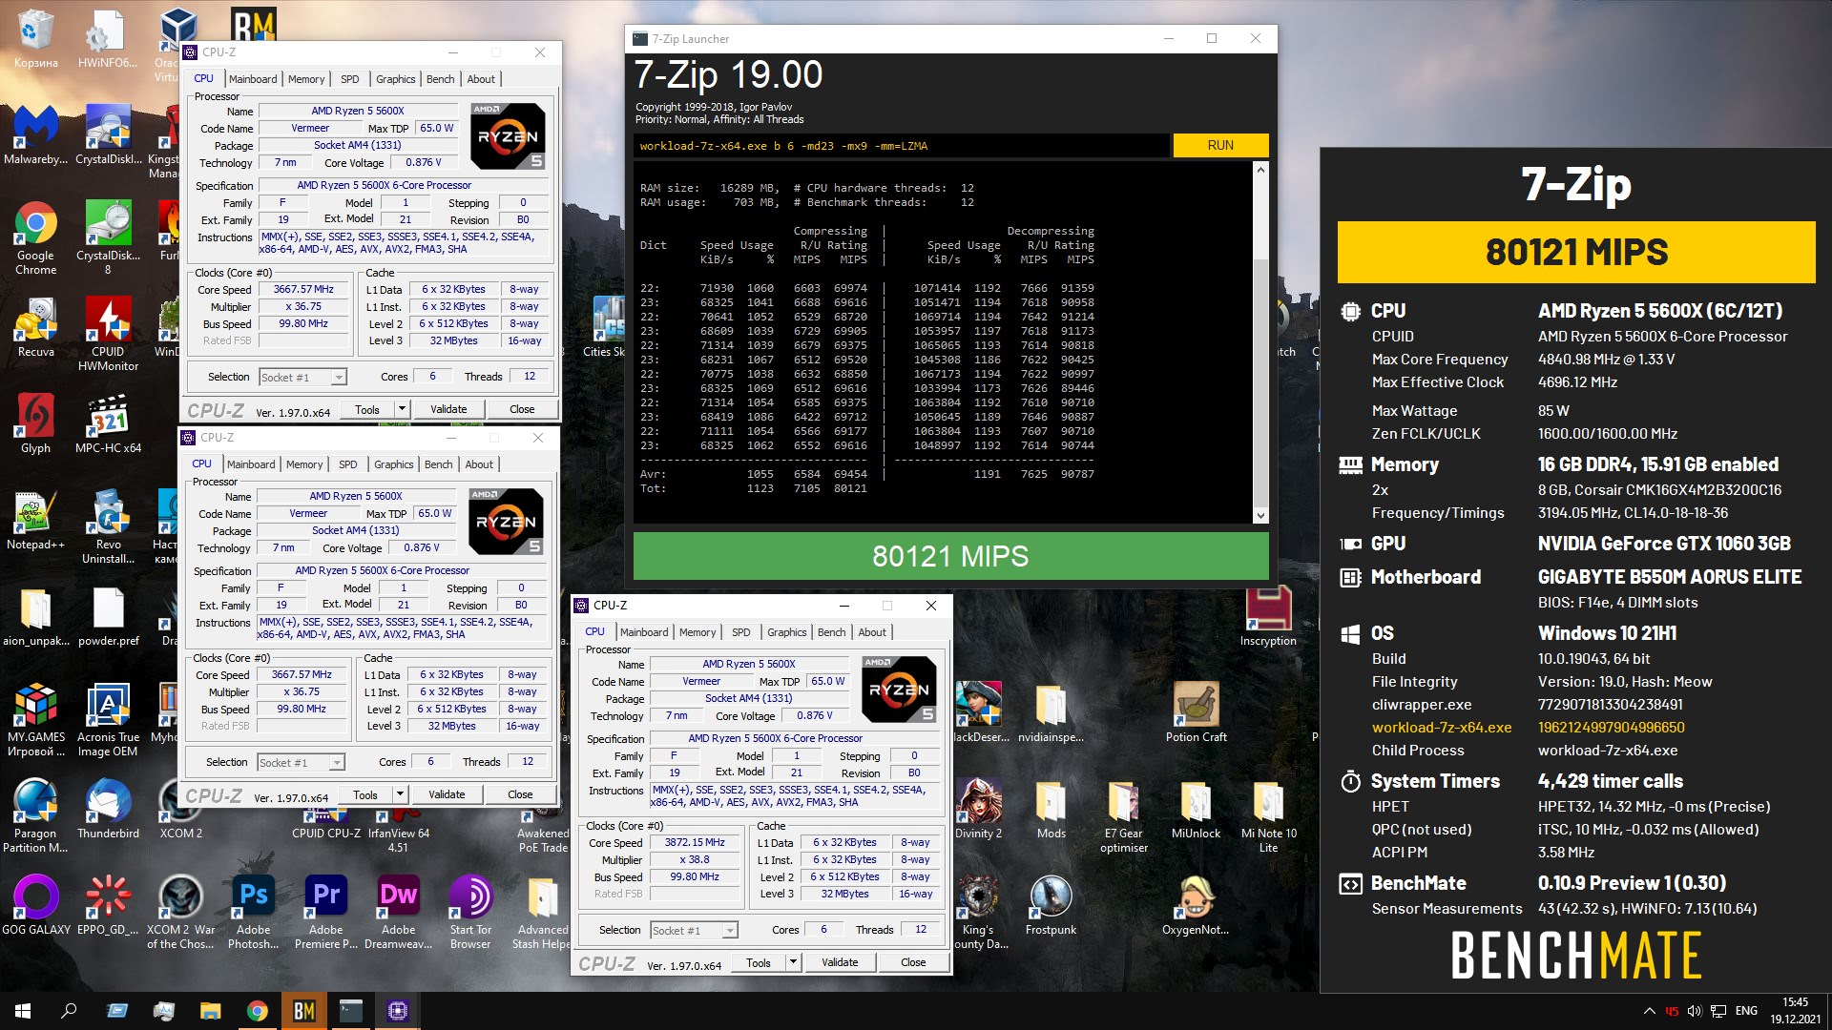Image resolution: width=1832 pixels, height=1030 pixels.
Task: Open Recuva desktop shortcut
Action: tap(35, 327)
